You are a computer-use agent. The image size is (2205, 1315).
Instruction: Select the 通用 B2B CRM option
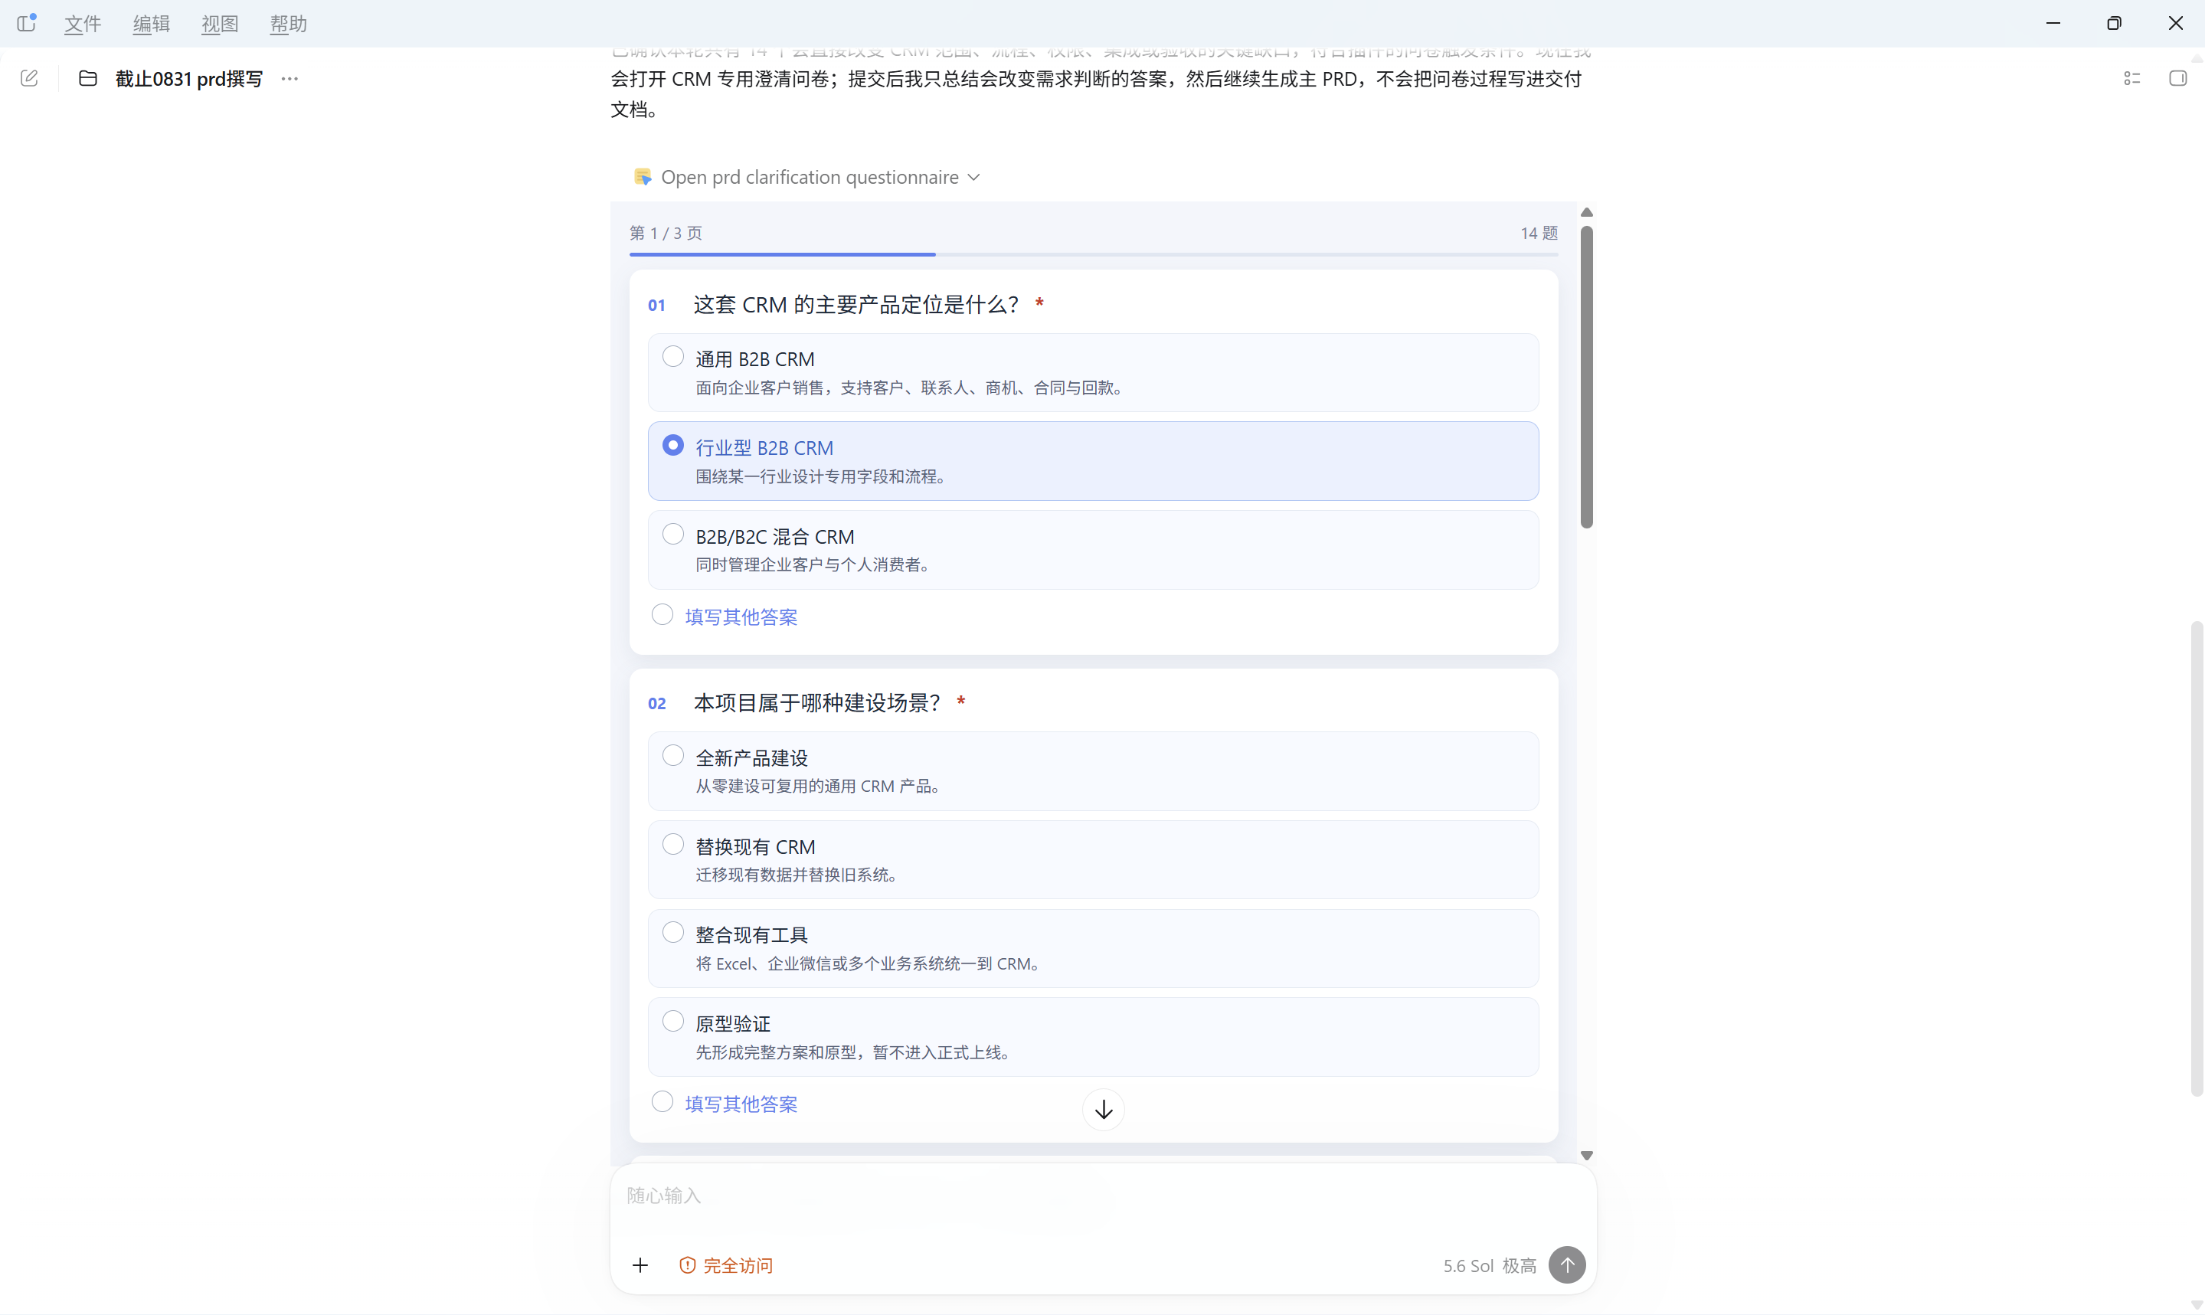[1093, 372]
